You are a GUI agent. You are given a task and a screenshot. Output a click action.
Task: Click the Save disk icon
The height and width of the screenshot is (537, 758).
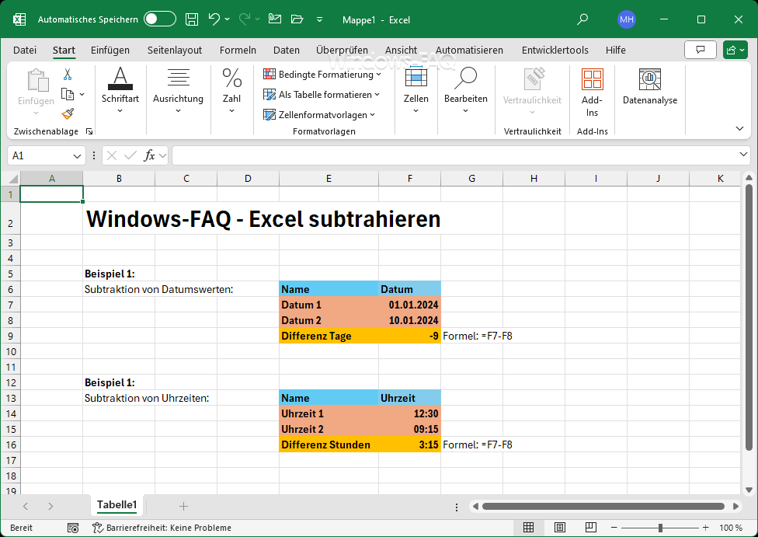192,19
